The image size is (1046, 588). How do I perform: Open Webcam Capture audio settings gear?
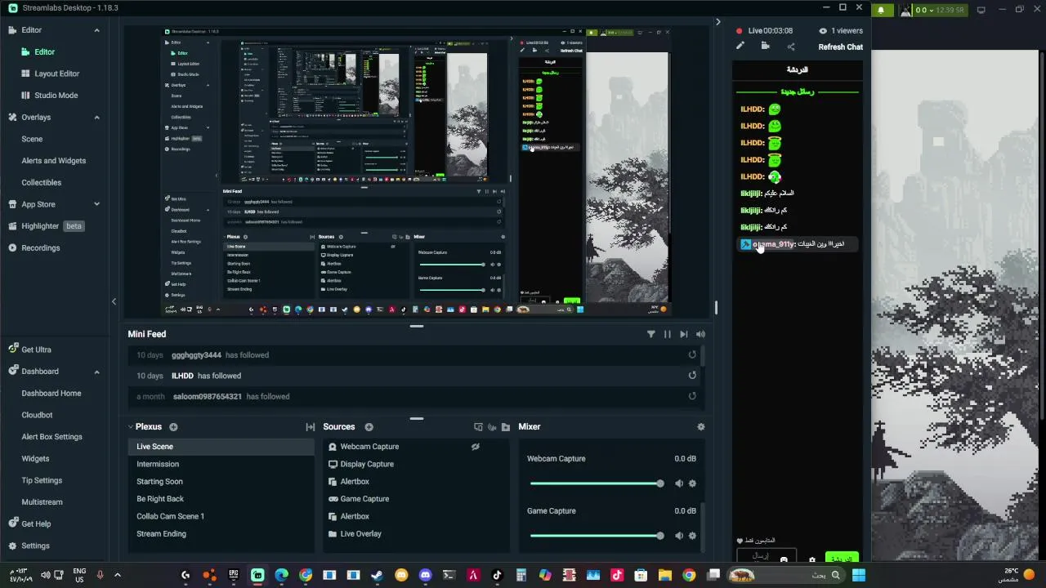click(692, 483)
